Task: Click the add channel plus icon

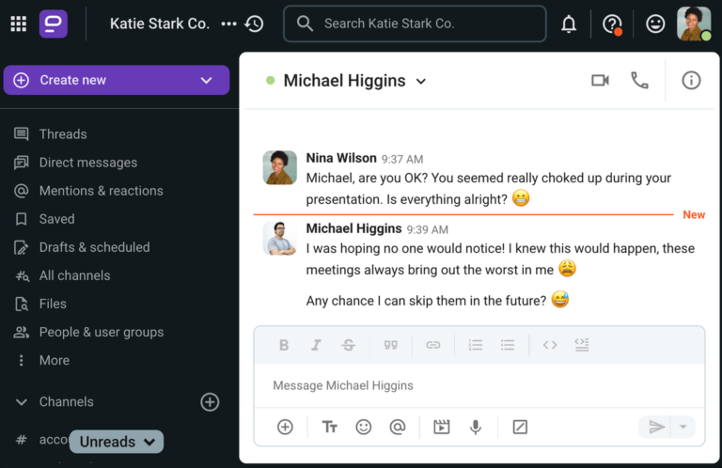Action: coord(210,402)
